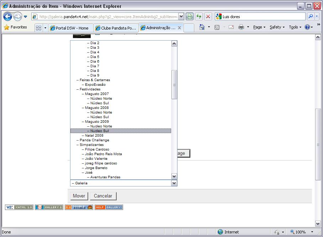Click the Print icon
This screenshot has width=323, height=237.
point(241,27)
